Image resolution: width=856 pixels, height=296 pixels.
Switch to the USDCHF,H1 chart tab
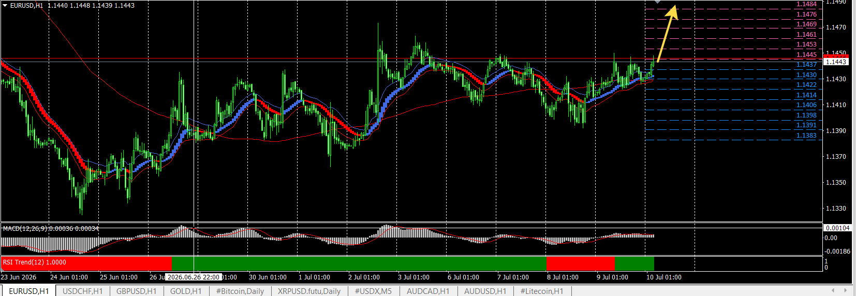pyautogui.click(x=82, y=291)
